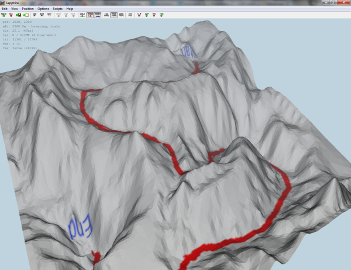Click the red TRC toolbar icon

point(154,15)
